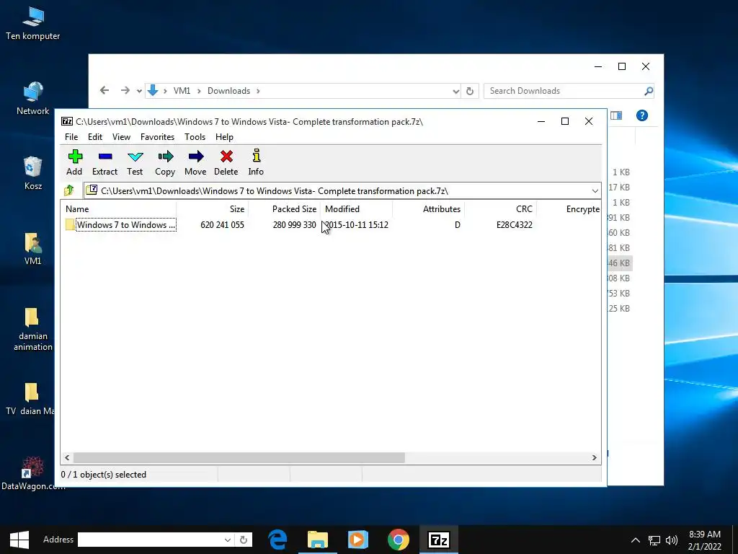Open Google Chrome from taskbar

[398, 540]
